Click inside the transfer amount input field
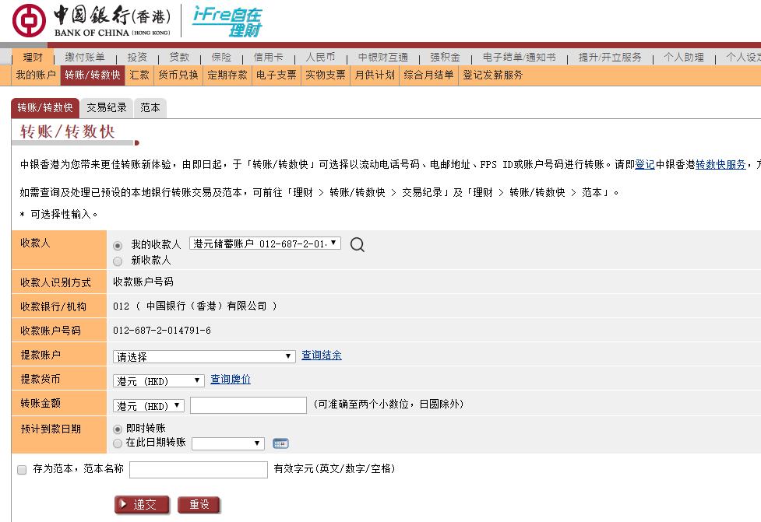Viewport: 761px width, 522px height. [248, 405]
